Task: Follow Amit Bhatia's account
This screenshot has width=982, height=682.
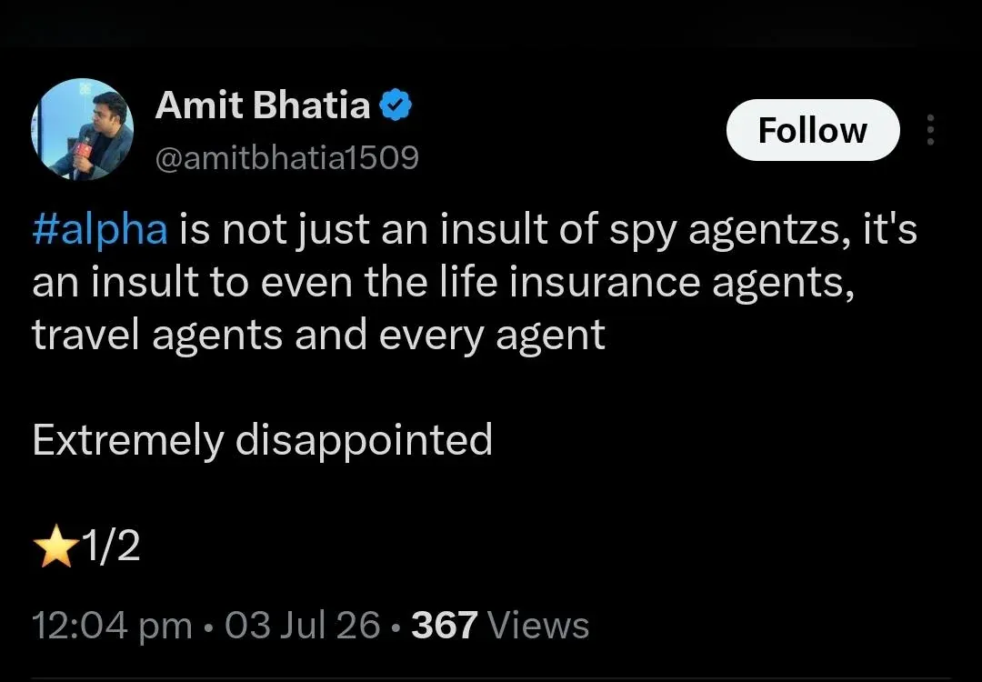Action: 812,130
